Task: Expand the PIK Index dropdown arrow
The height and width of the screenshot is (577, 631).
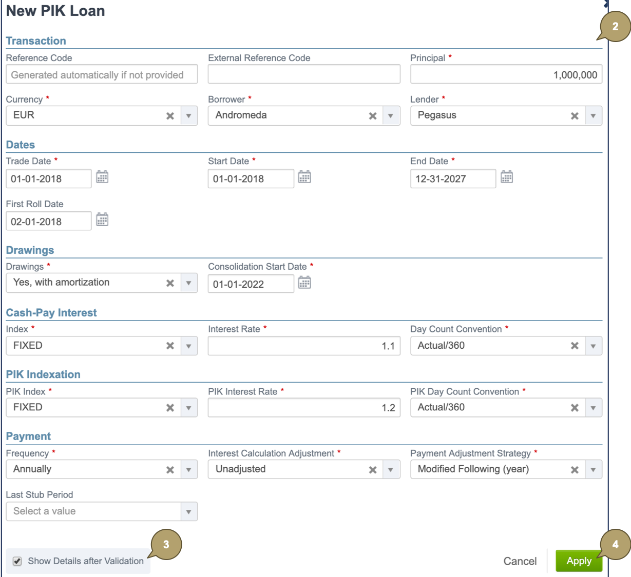Action: point(188,408)
